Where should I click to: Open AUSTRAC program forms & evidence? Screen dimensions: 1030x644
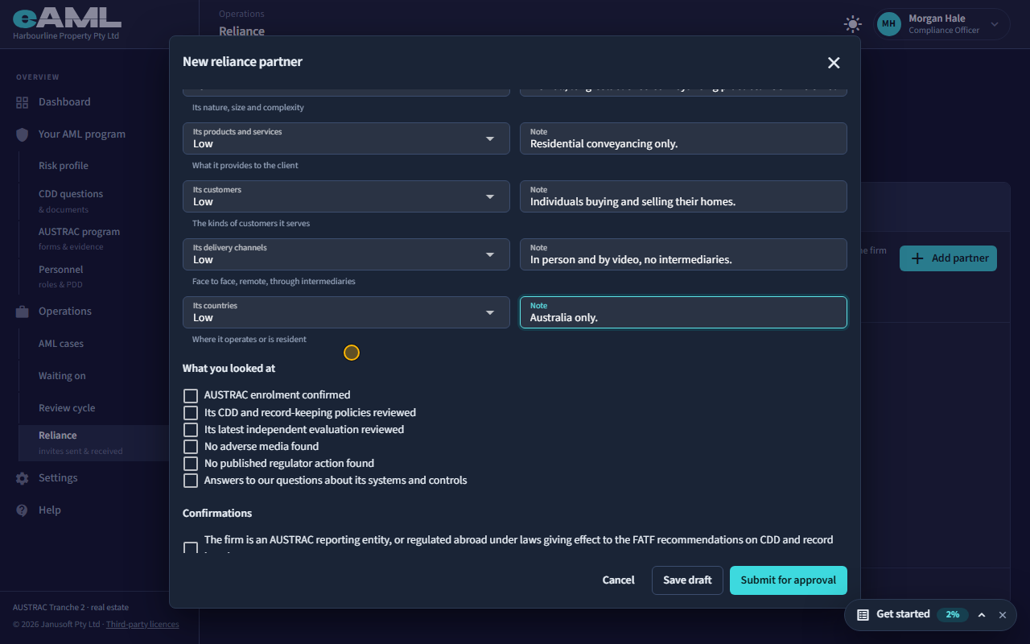pos(79,238)
